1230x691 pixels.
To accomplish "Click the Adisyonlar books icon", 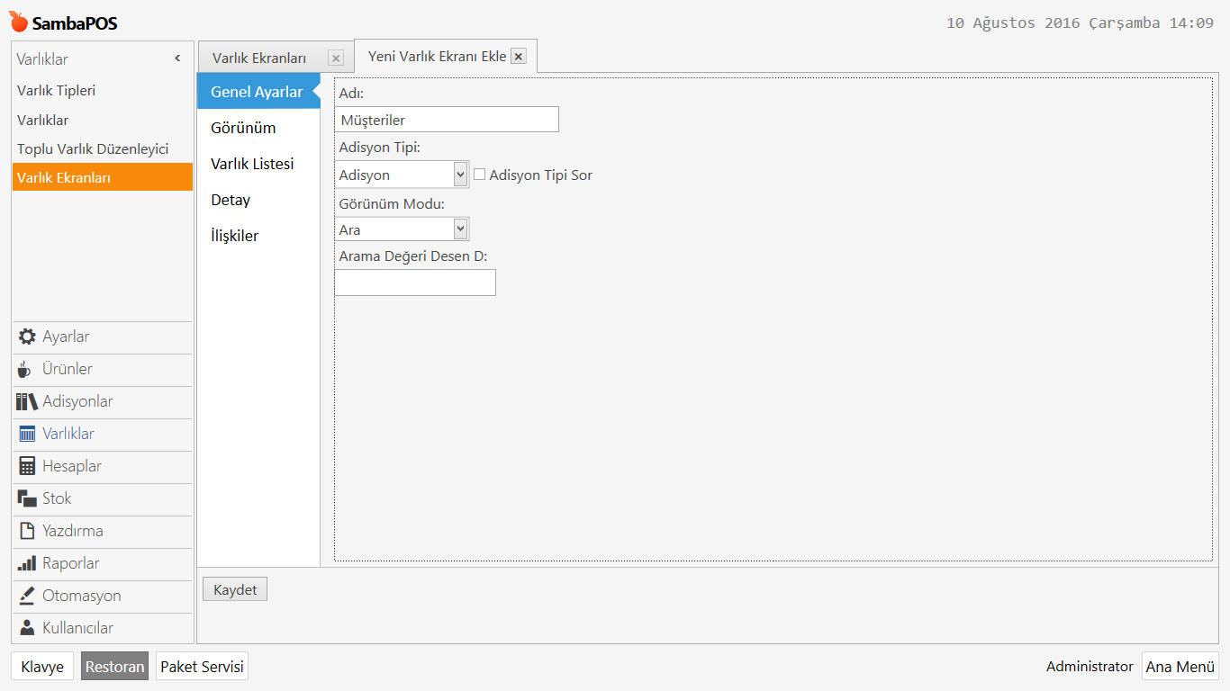I will point(27,401).
